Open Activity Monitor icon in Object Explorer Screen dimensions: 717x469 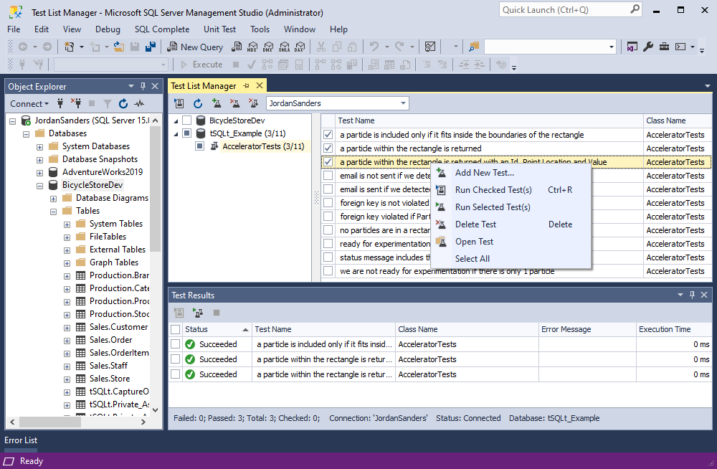click(139, 104)
